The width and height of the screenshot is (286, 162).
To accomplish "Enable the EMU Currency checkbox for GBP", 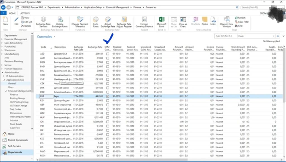I will [108, 105].
